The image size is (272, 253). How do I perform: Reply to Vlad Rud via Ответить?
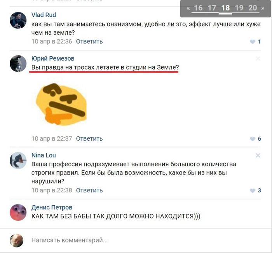tap(89, 42)
